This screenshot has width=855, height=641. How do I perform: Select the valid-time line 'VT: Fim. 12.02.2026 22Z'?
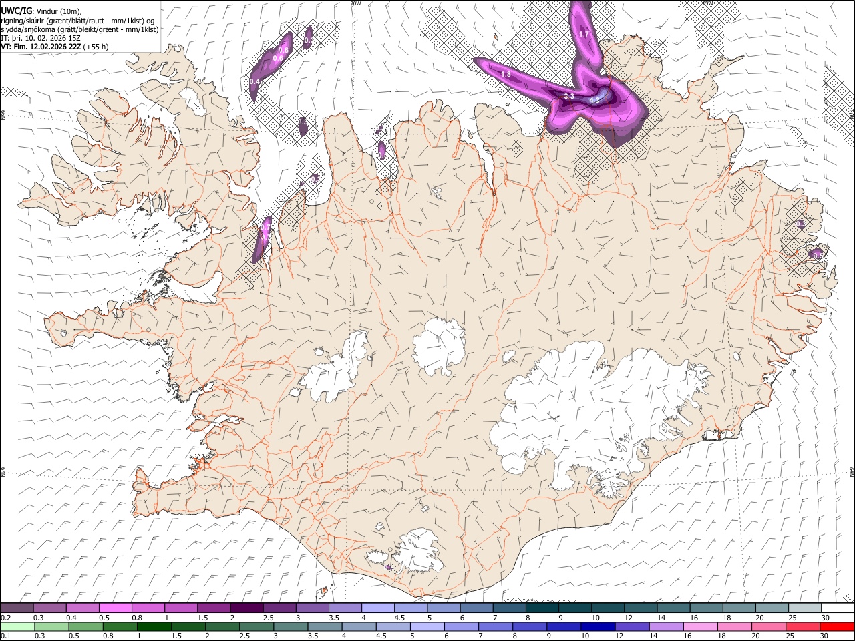pos(41,47)
